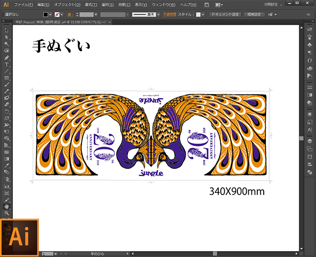This screenshot has height=257, width=316.
Task: Activate the Hand tool
Action: pos(6,207)
